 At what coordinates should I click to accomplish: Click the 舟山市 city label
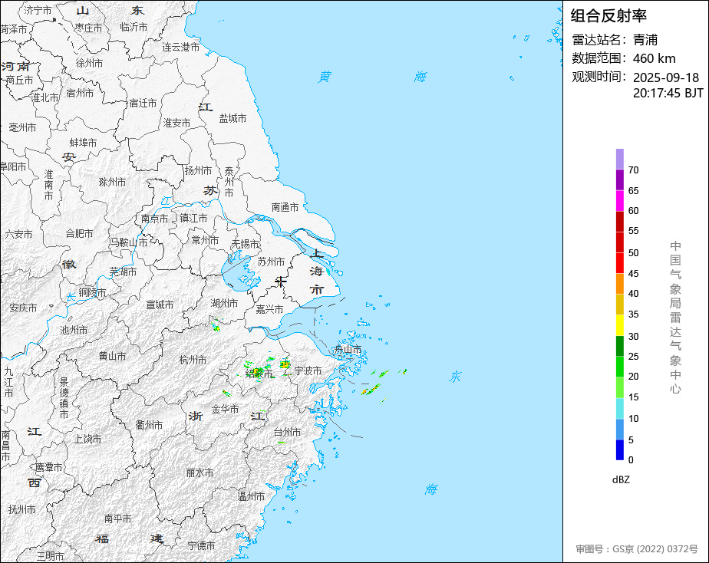[x=348, y=349]
